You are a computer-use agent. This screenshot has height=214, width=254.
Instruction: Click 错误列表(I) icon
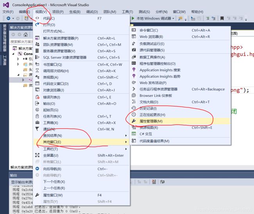[x=37, y=97]
